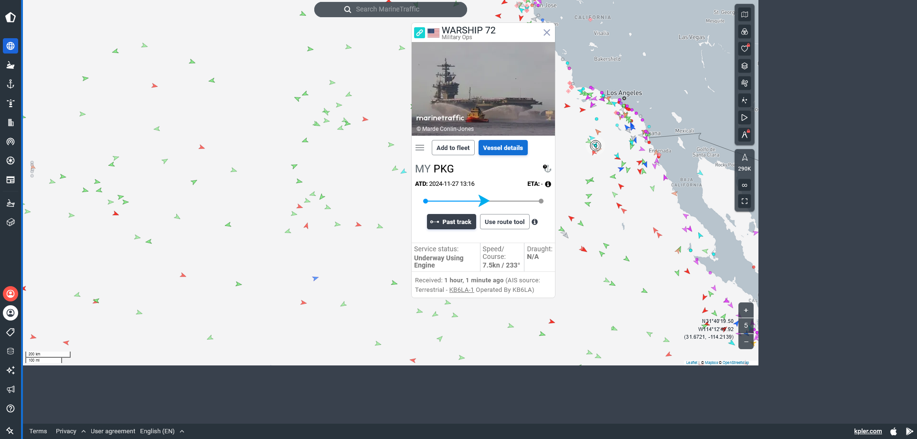This screenshot has width=917, height=439.
Task: Click the Past track button
Action: click(451, 222)
